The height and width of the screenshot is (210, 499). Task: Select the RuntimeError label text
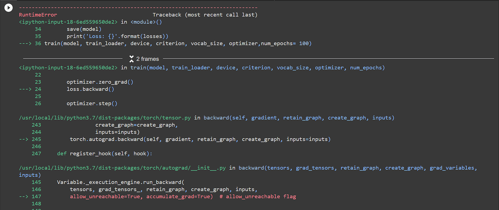coord(38,14)
